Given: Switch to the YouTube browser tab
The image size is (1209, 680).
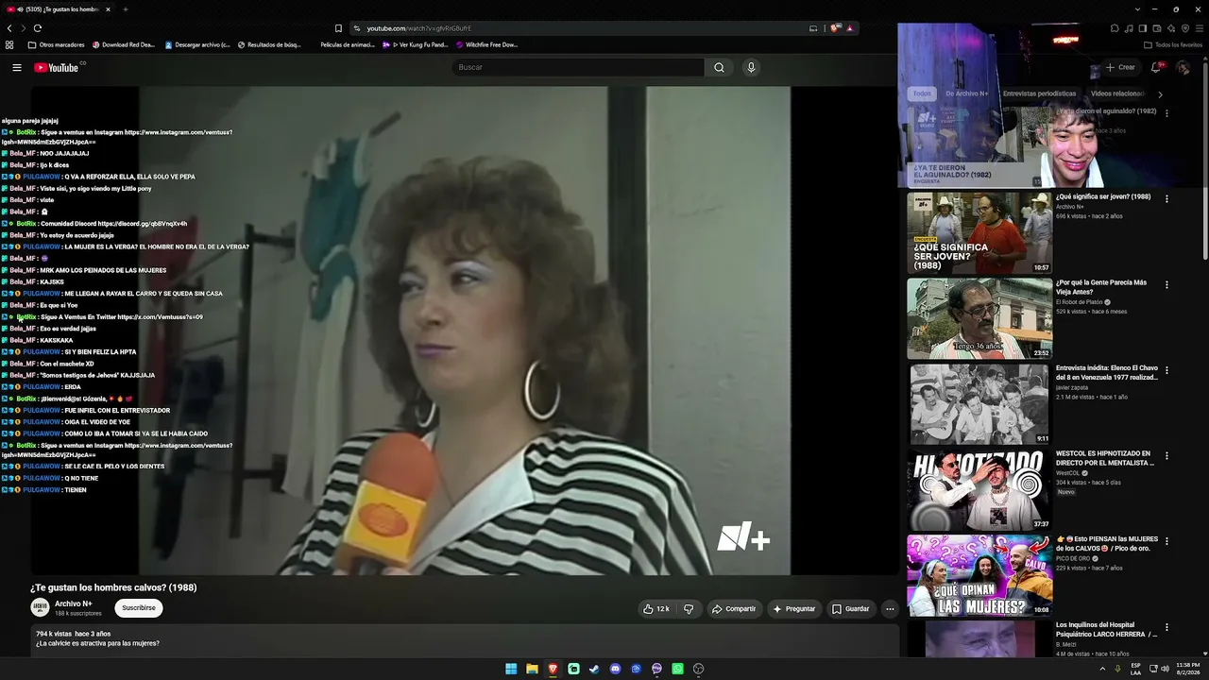Looking at the screenshot, I should pyautogui.click(x=59, y=9).
